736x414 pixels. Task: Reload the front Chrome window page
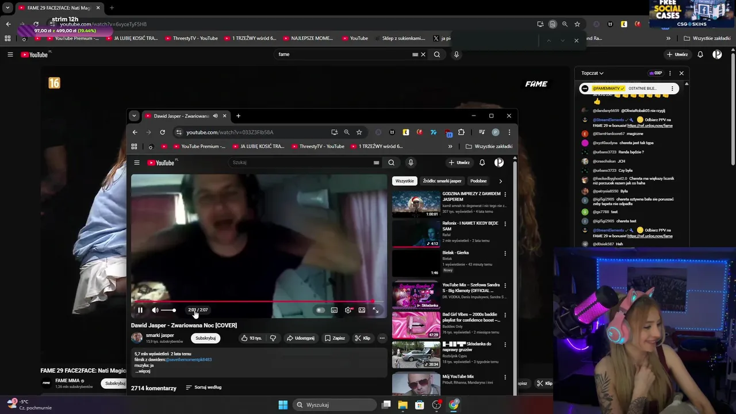(x=163, y=132)
